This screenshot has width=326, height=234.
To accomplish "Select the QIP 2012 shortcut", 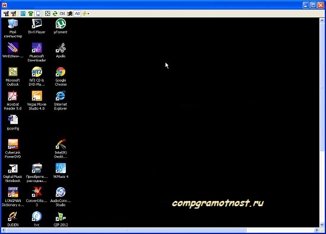I will pos(60,219).
